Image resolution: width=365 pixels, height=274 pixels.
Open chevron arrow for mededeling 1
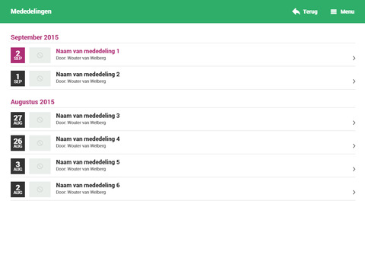354,58
